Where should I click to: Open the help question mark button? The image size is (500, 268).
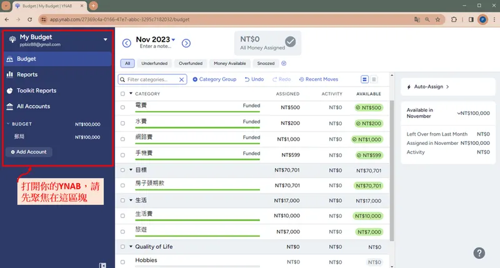(x=479, y=253)
